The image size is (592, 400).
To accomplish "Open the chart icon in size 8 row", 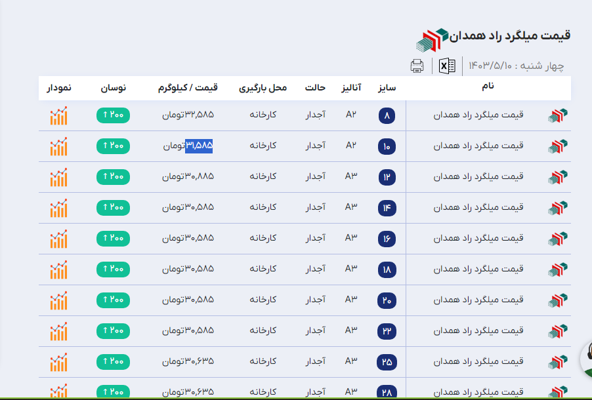I will [58, 116].
